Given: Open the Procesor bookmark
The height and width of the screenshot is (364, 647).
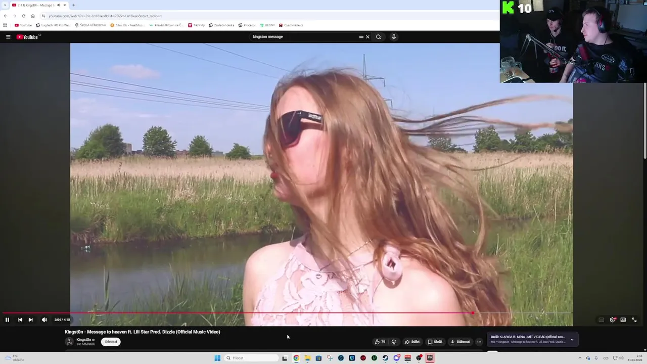Looking at the screenshot, I should (x=247, y=25).
